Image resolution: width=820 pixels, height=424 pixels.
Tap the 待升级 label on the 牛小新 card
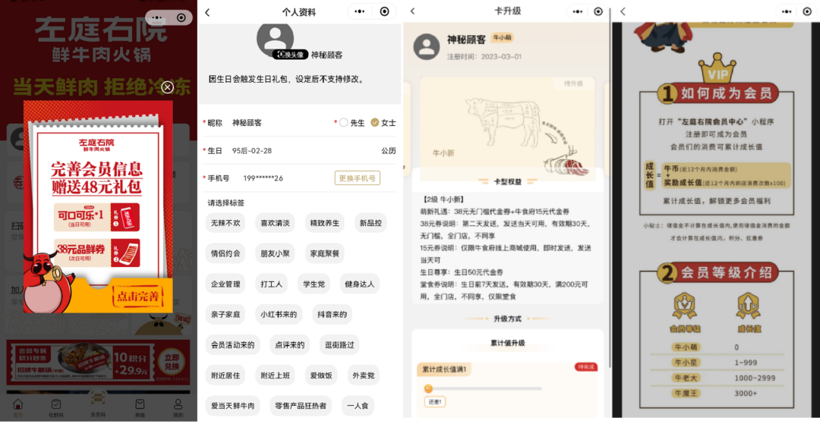click(x=573, y=83)
